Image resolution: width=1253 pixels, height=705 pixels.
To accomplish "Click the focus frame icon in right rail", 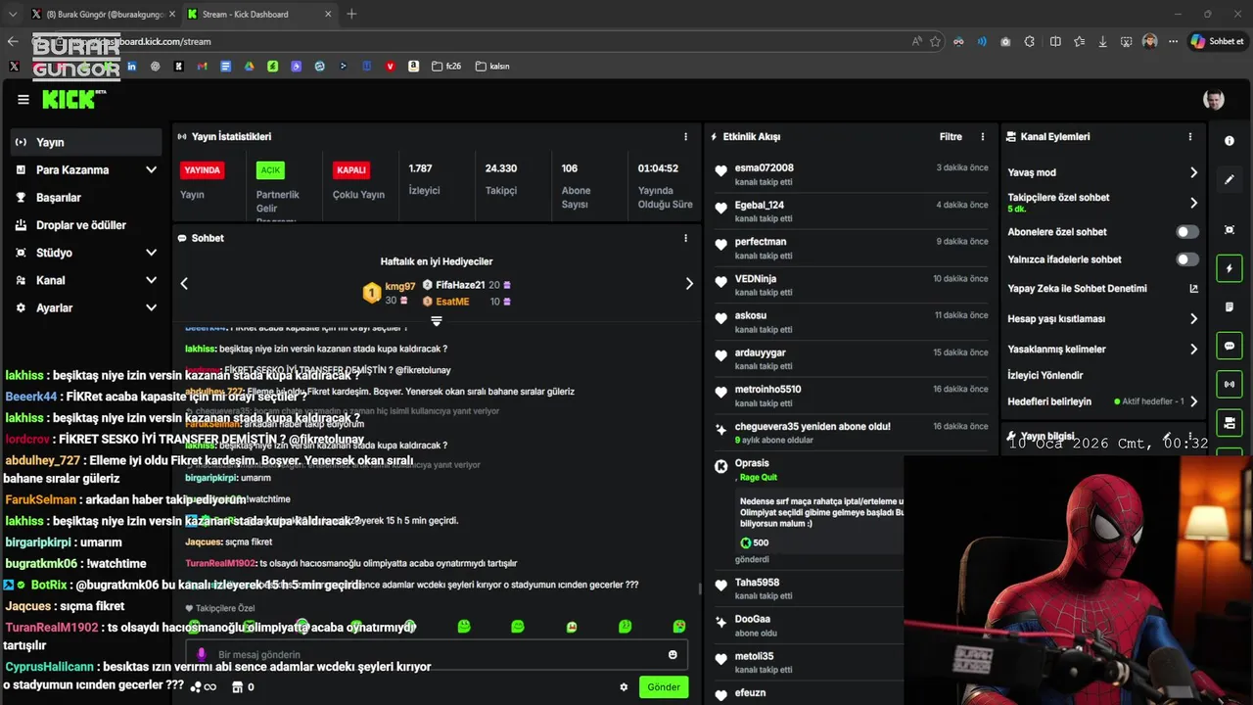I will [x=1230, y=229].
